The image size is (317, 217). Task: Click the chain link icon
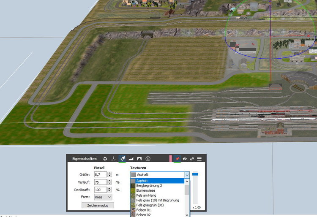coord(192,159)
